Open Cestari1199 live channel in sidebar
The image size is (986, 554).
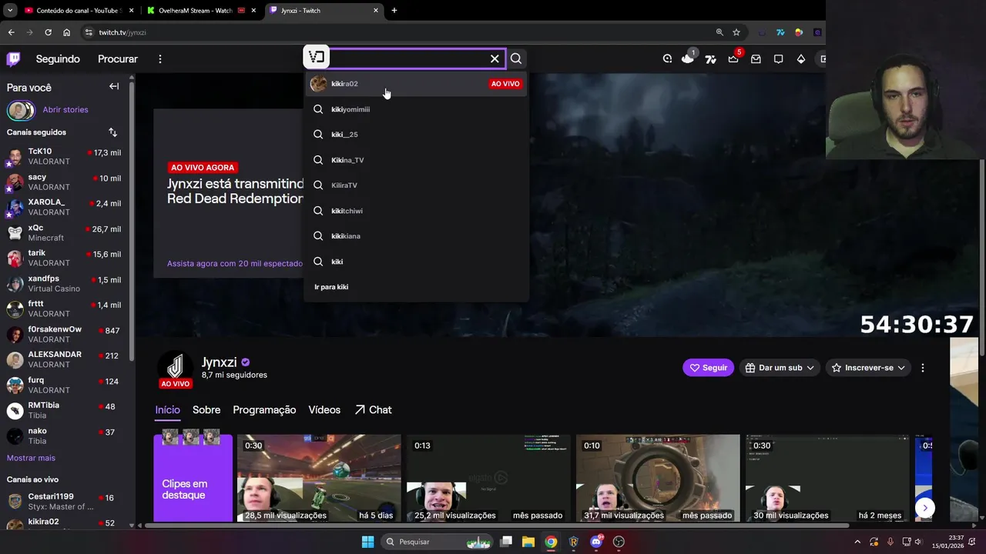[x=65, y=502]
